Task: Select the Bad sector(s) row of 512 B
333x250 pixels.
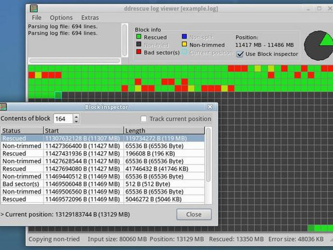Action: coord(103,184)
